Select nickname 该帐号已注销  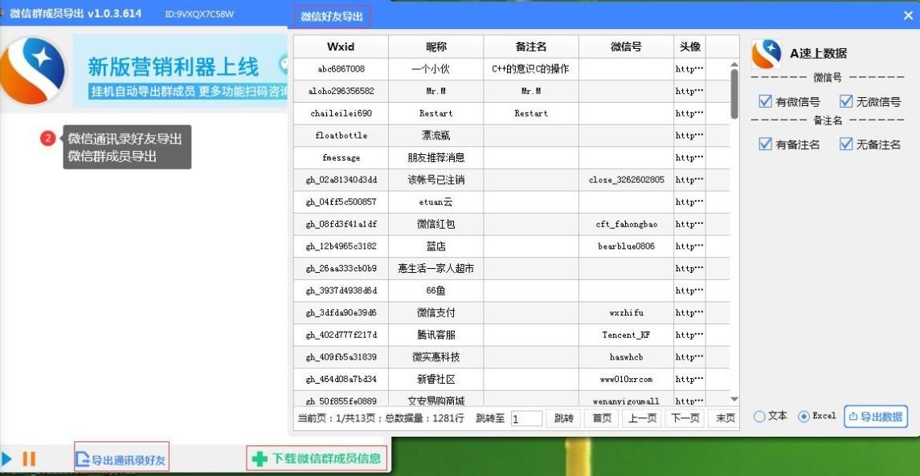tap(436, 180)
